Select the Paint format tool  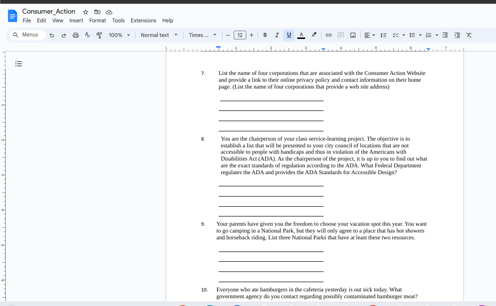coord(99,35)
